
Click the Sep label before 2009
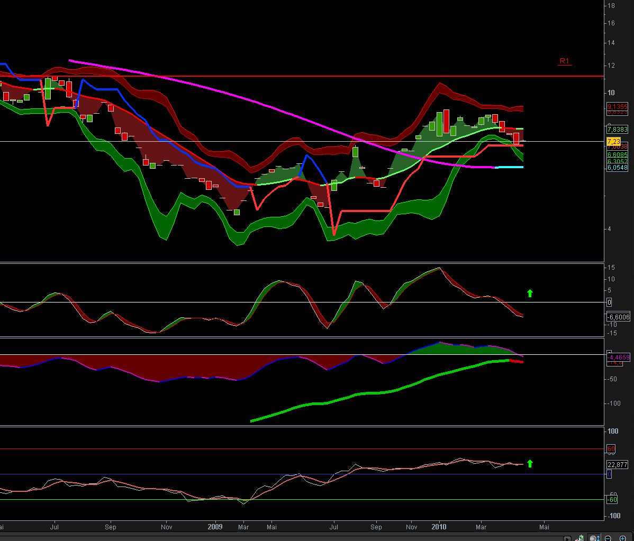point(111,527)
